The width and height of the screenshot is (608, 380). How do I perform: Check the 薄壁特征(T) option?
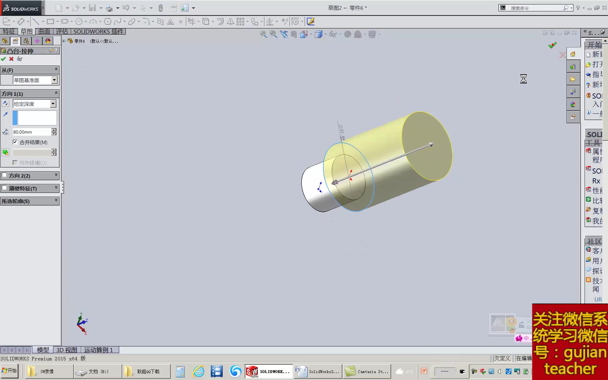coord(4,188)
